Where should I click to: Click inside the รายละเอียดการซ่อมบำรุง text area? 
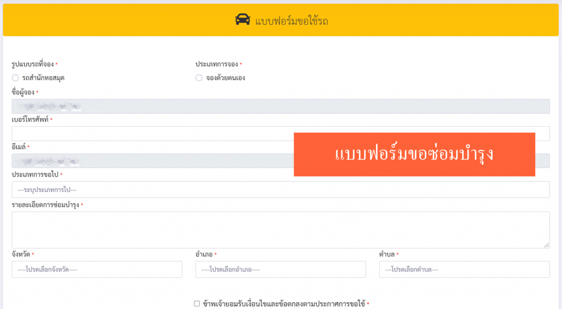coord(280,229)
